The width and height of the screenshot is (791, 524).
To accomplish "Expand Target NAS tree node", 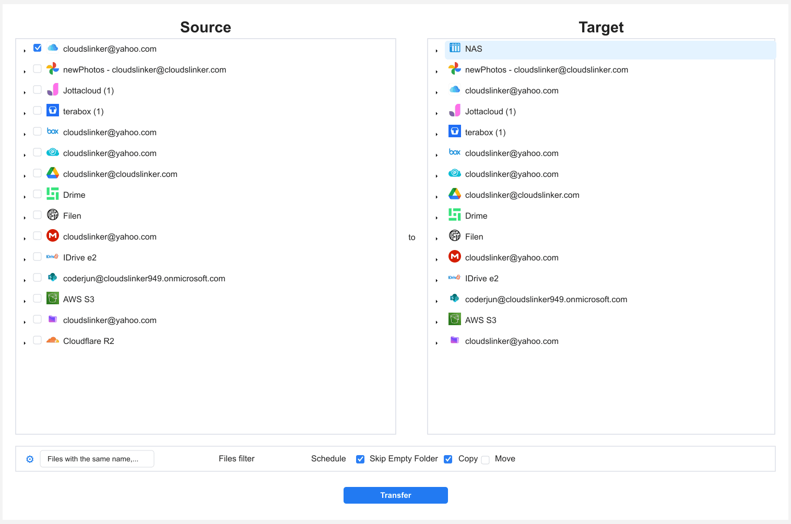I will pyautogui.click(x=436, y=51).
